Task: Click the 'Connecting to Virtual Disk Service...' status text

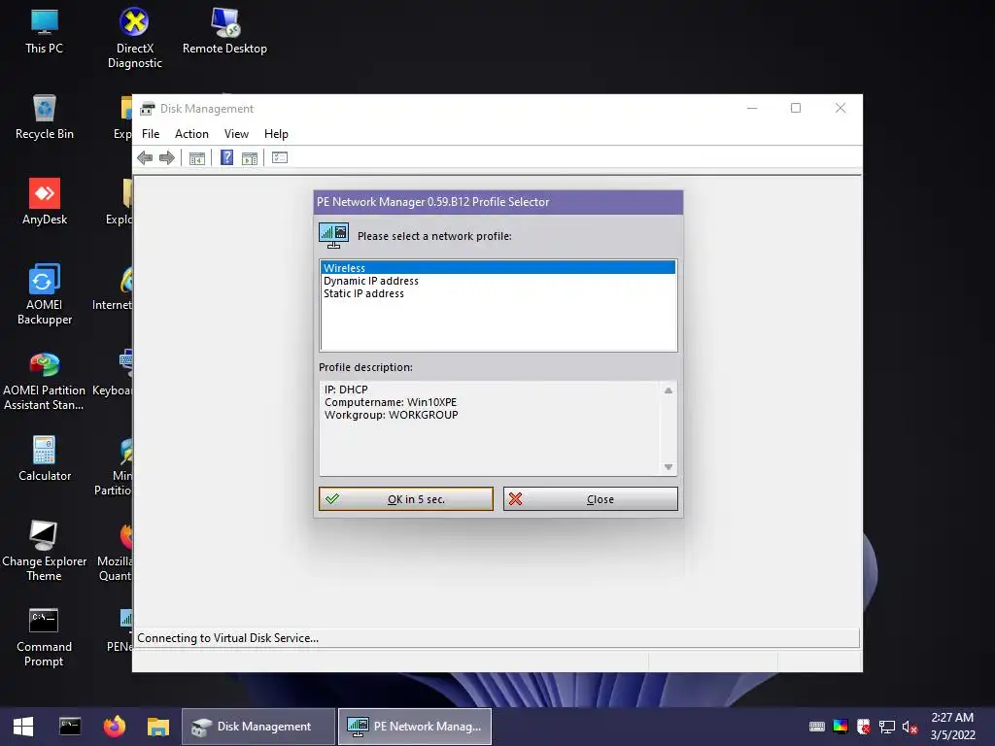Action: click(227, 638)
